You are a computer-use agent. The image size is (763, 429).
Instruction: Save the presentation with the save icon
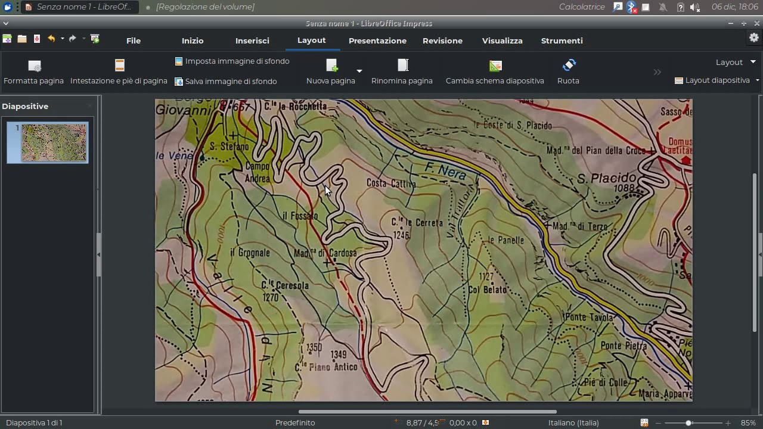37,39
